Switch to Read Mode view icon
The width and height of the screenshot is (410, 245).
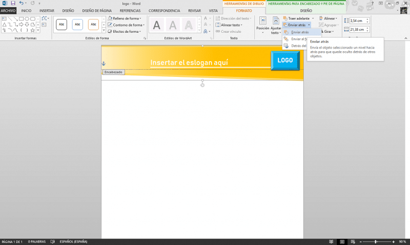331,241
